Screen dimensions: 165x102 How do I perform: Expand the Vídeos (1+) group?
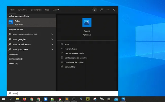pos(13,63)
